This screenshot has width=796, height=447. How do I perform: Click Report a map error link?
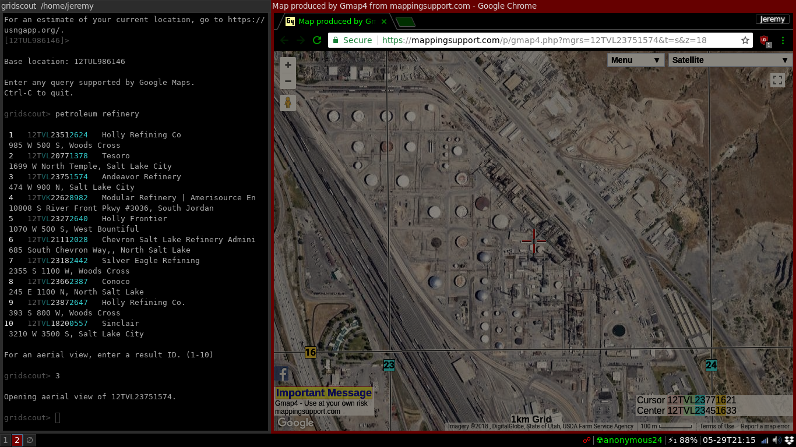(x=765, y=427)
